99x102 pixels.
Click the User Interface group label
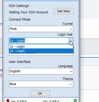[x=20, y=62]
